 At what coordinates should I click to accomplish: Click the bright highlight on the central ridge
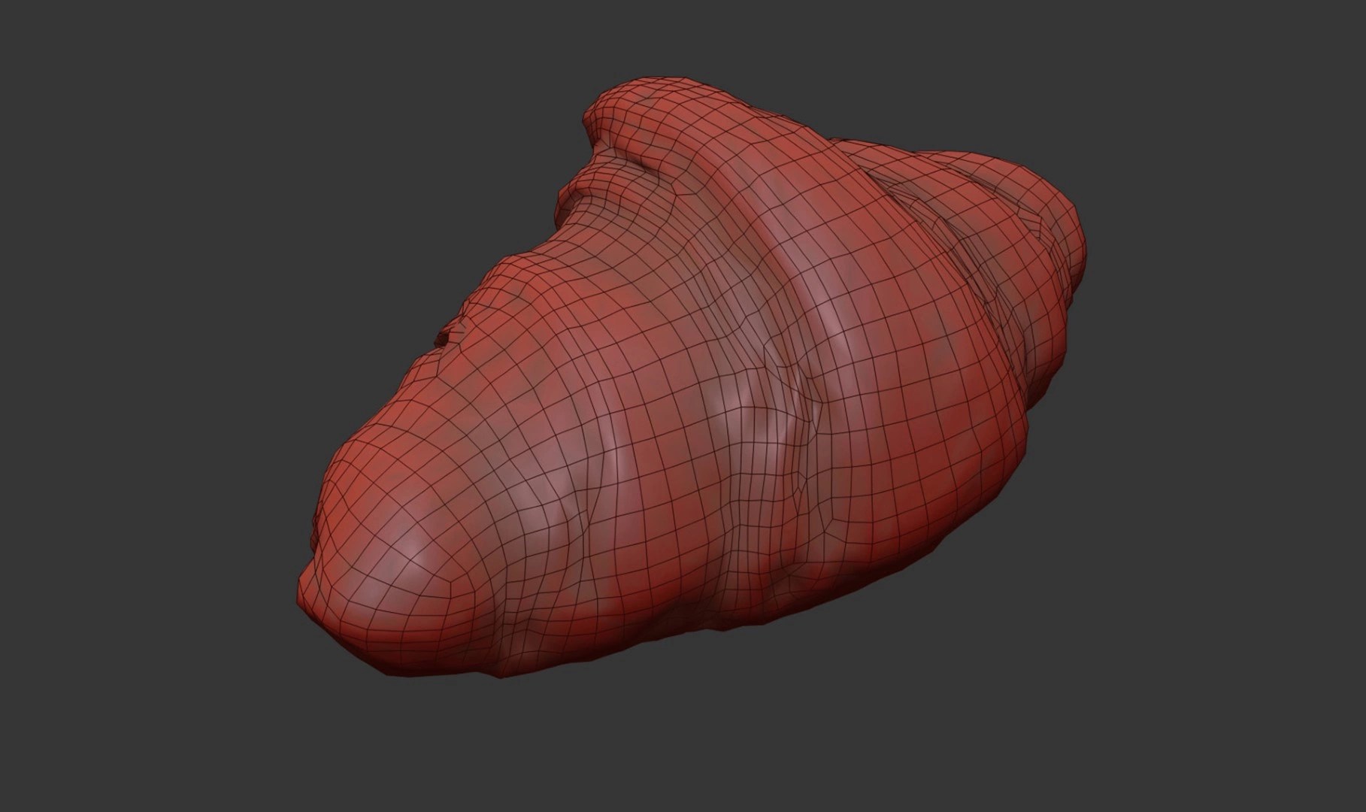tap(834, 316)
